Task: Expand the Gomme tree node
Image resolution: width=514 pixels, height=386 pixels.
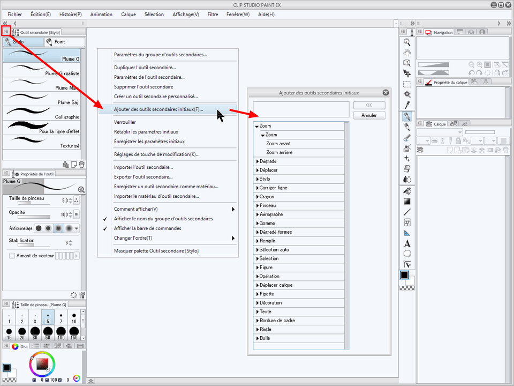Action: point(258,223)
